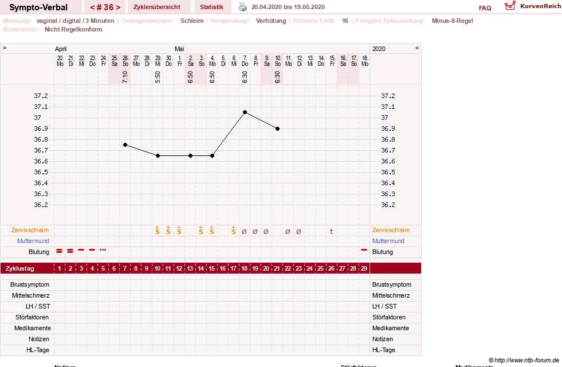Click the S+ mucus symbol on cycle day 10
This screenshot has width=562, height=367.
[x=158, y=231]
